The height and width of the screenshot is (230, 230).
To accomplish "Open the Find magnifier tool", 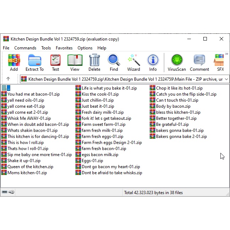I will pyautogui.click(x=114, y=62).
